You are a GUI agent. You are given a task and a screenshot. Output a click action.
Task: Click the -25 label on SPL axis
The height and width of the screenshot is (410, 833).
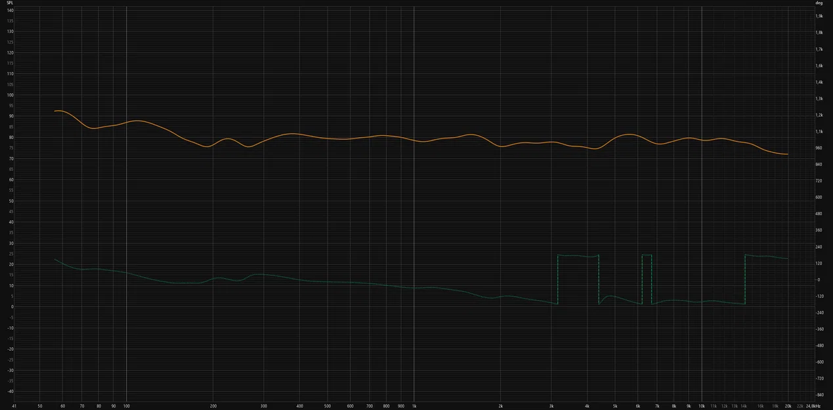click(10, 359)
